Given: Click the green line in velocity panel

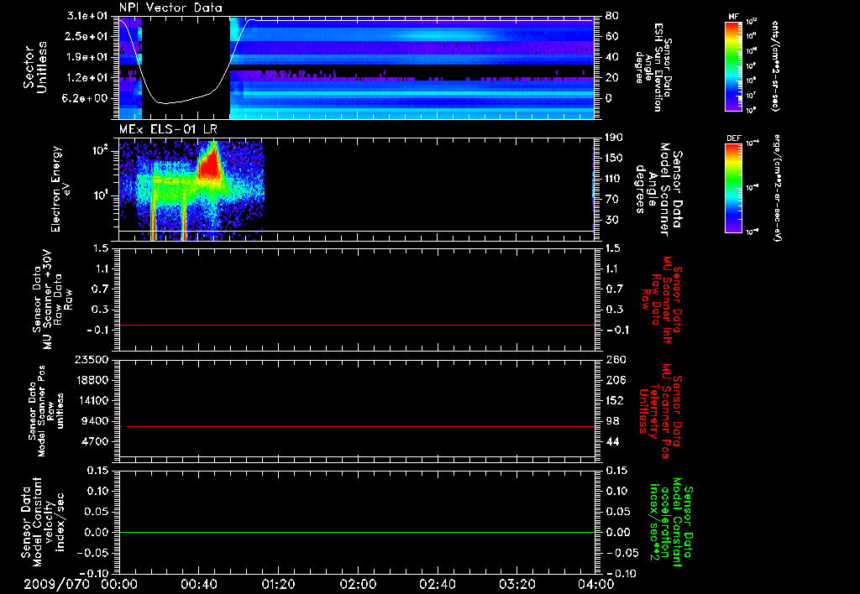Looking at the screenshot, I should (356, 532).
